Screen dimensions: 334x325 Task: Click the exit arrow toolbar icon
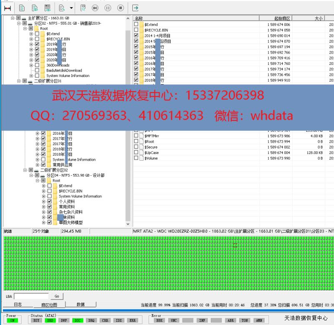point(136,8)
